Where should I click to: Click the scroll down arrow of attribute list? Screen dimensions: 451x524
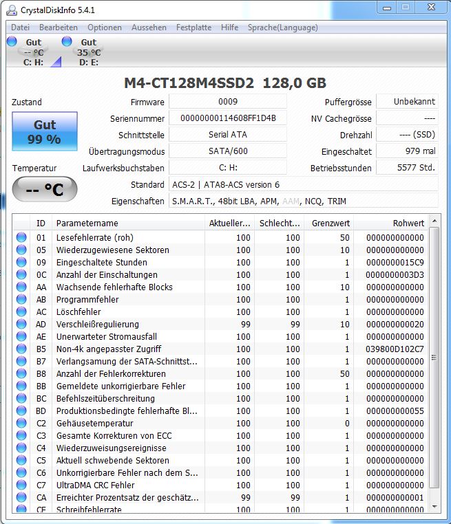pos(434,507)
